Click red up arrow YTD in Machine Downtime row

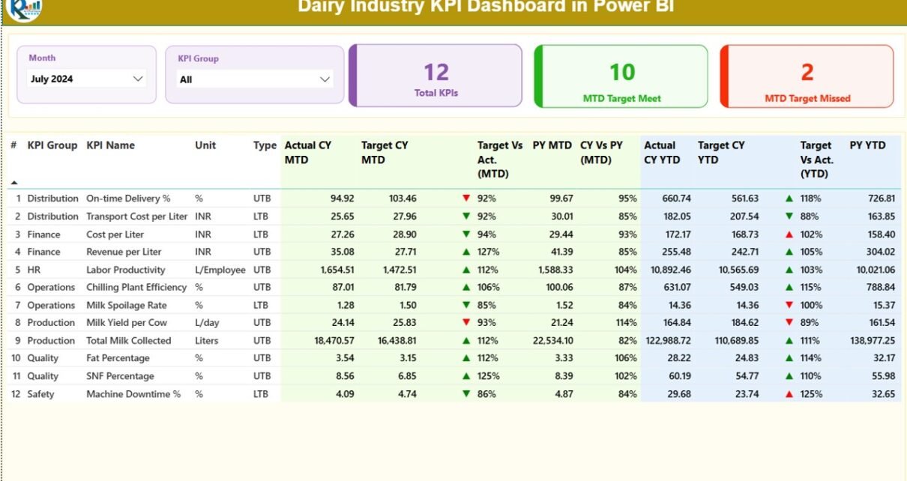tap(789, 394)
